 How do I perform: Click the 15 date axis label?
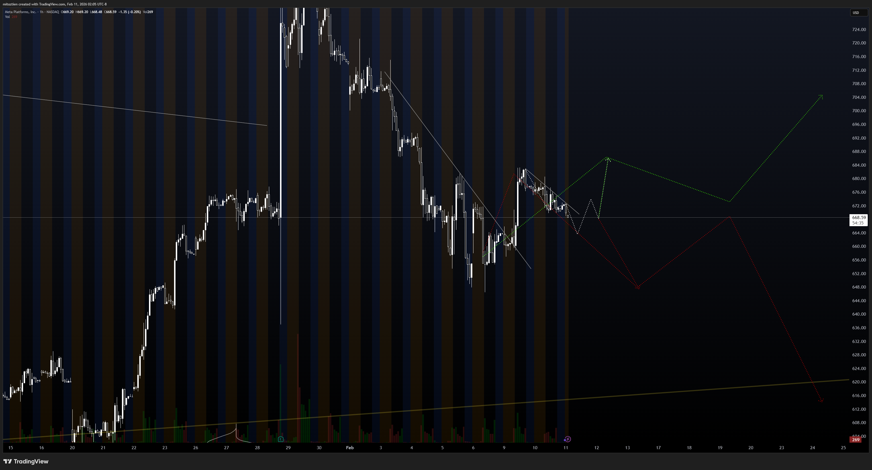(11, 448)
